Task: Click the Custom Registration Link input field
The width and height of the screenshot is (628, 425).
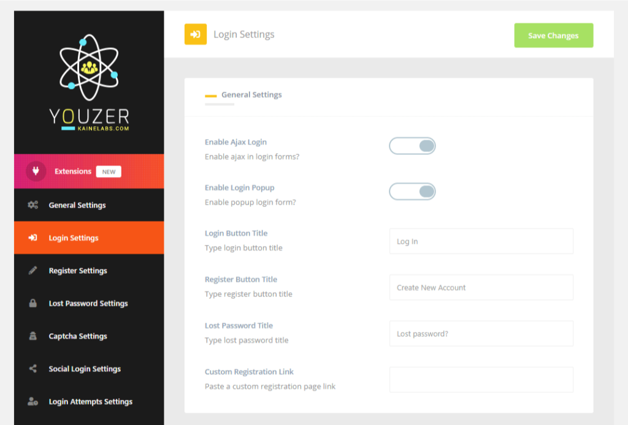Action: (481, 380)
